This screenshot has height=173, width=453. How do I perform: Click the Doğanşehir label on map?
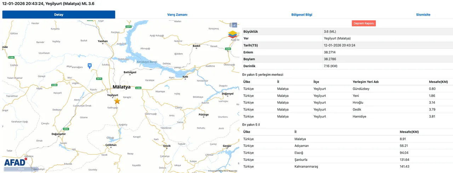click(59, 134)
